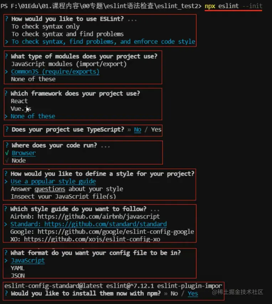The height and width of the screenshot is (304, 272).
Task: Open the Airbnb style guide entry
Action: pyautogui.click(x=85, y=216)
